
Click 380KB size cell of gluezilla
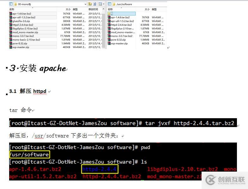click(66, 21)
